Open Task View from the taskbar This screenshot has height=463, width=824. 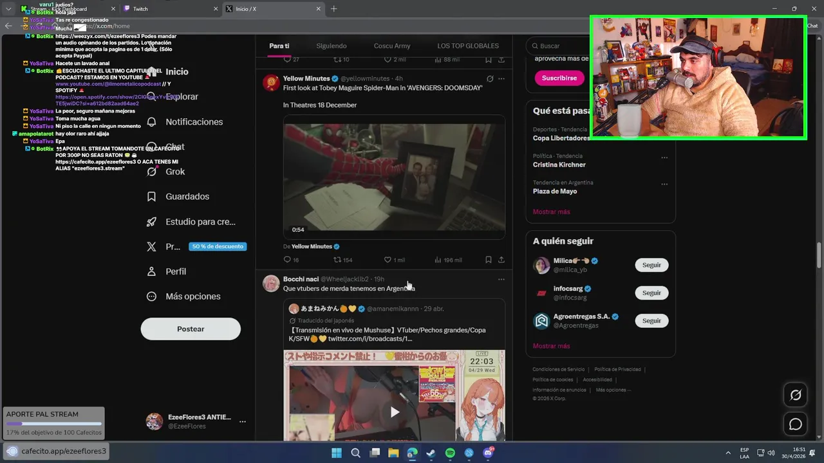(x=375, y=453)
